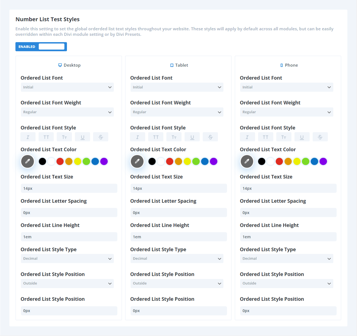Toggle small caps style in Tablet column
This screenshot has height=336, width=357.
click(x=174, y=137)
